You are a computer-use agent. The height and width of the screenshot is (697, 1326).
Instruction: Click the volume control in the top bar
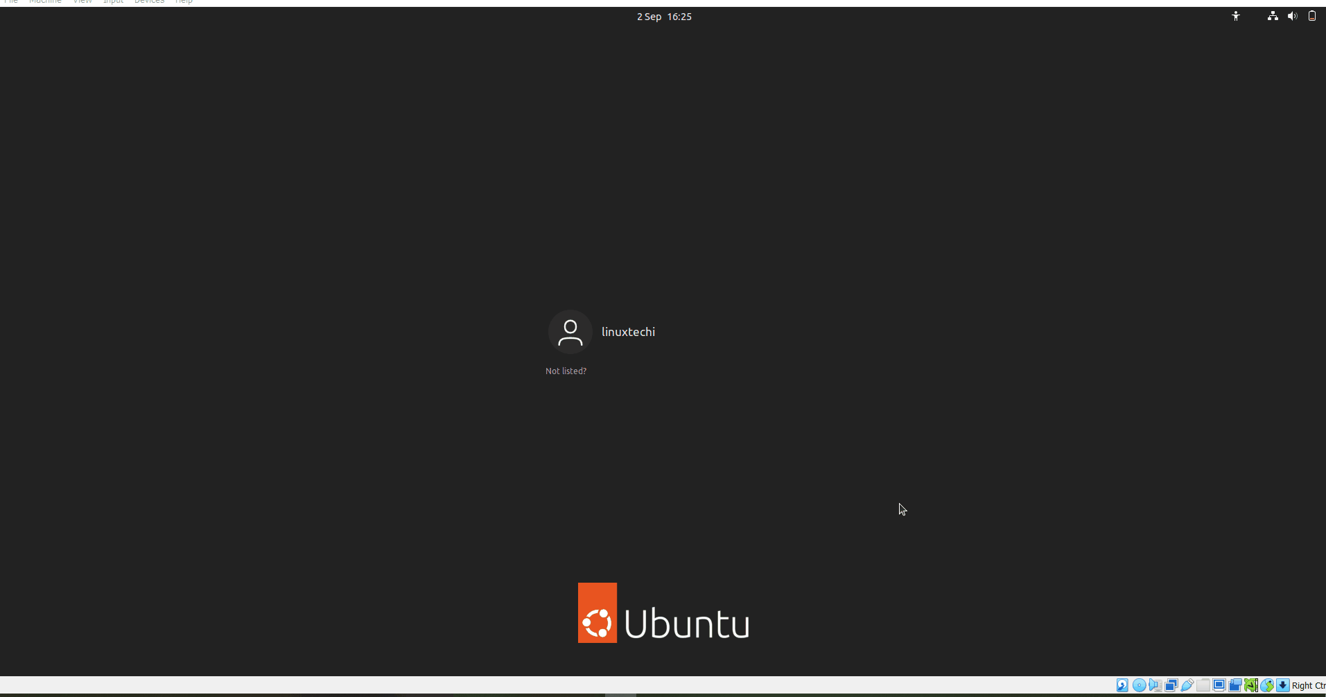click(x=1292, y=15)
